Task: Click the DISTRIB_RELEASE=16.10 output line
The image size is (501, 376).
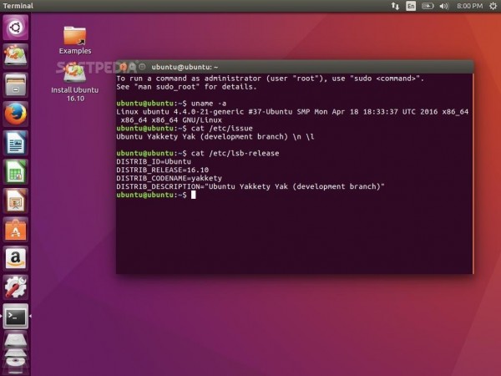Action: tap(162, 170)
